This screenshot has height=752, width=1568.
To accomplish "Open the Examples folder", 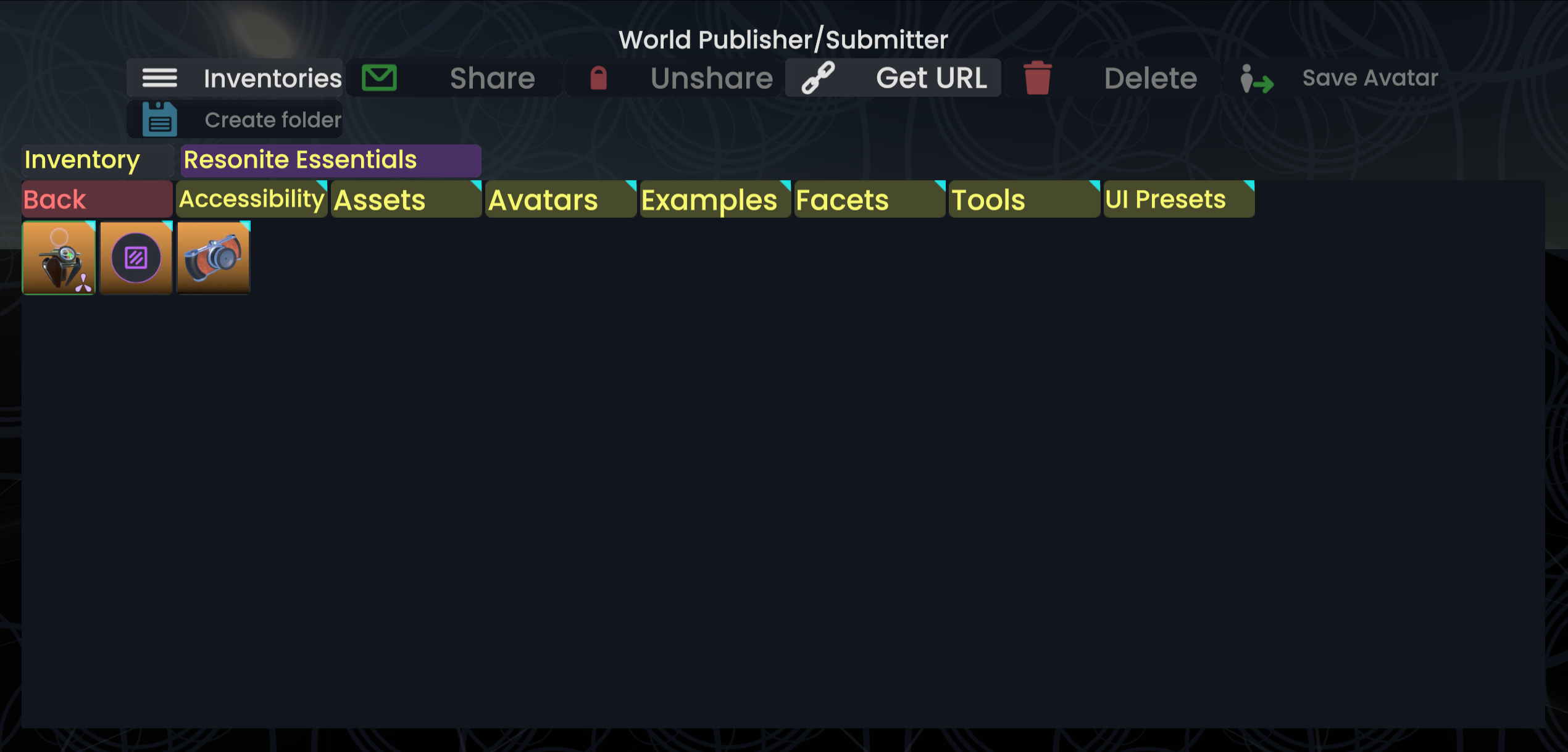I will pos(715,199).
